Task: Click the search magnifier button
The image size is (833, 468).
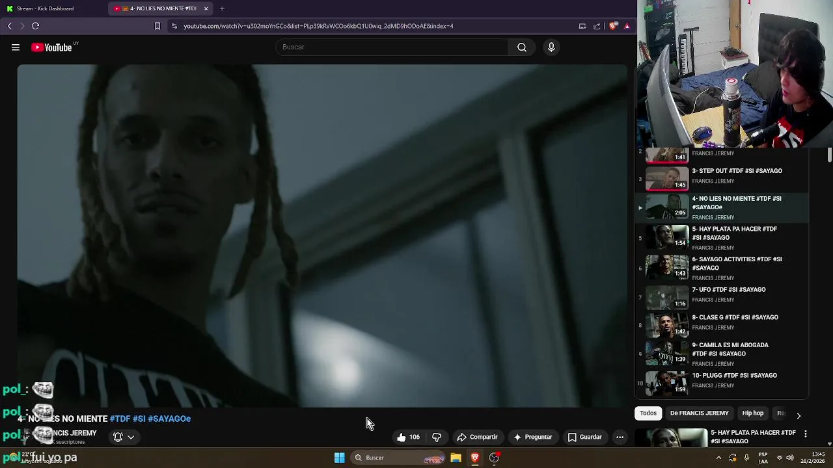Action: pos(522,47)
